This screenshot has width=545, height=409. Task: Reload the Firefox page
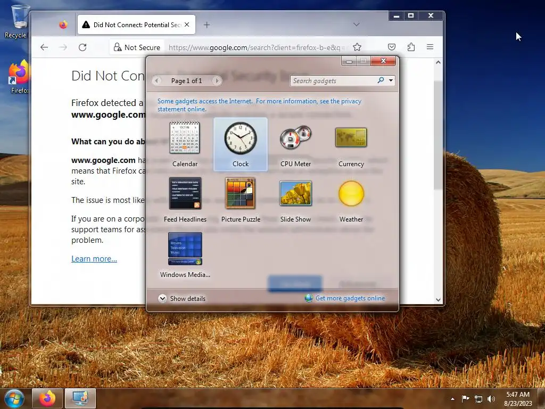82,47
